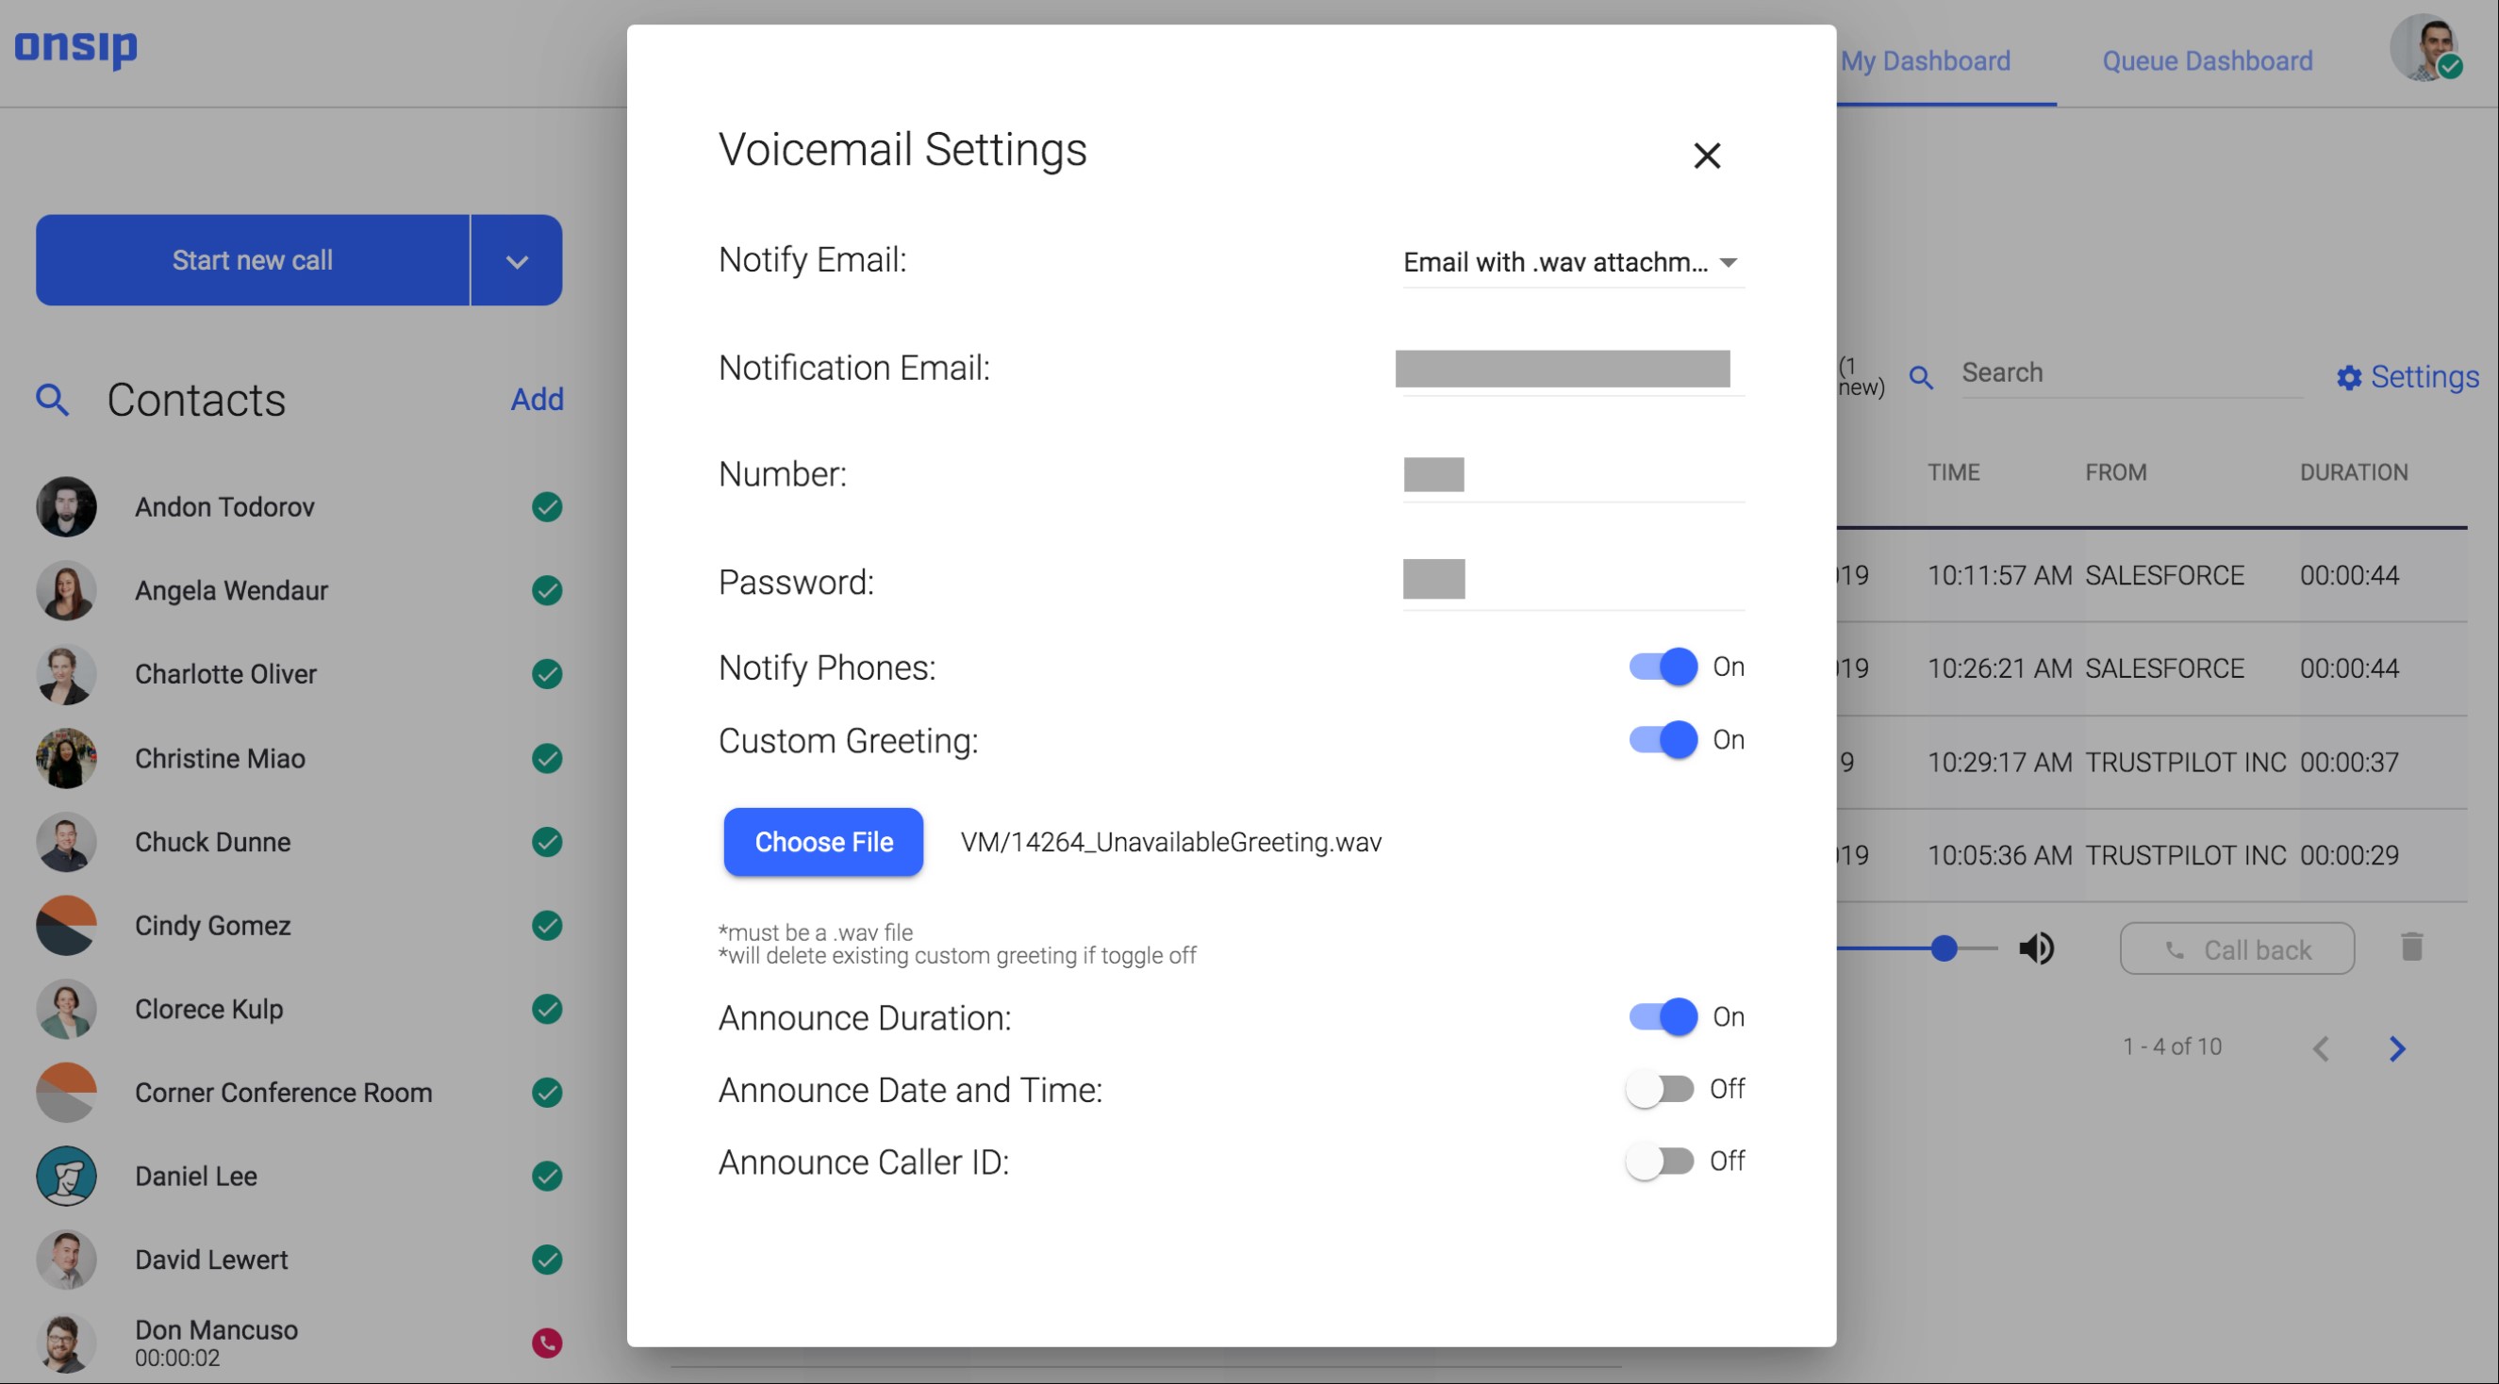
Task: Delete voicemail with the trash icon
Action: click(x=2411, y=947)
